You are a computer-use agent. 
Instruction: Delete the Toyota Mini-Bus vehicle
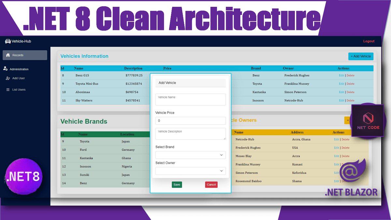tap(350, 84)
